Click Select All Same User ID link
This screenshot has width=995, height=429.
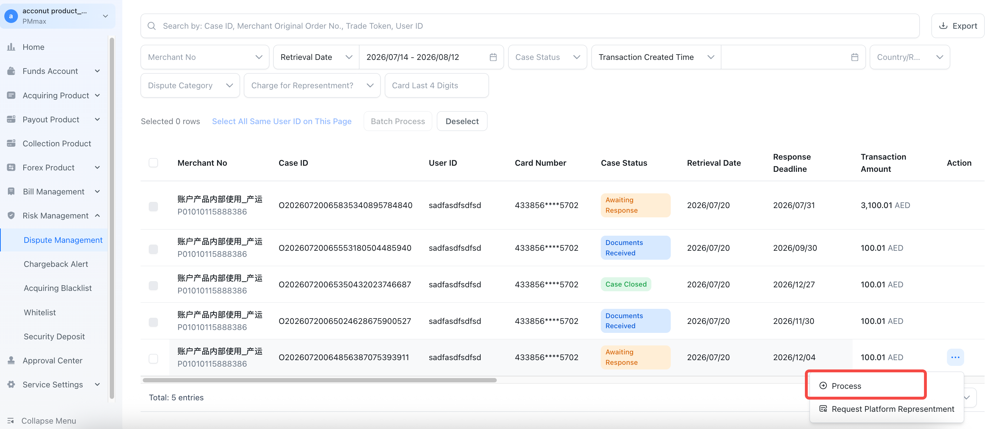(x=282, y=121)
